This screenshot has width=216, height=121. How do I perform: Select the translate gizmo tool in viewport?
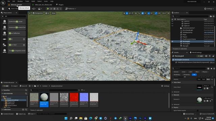click(x=127, y=13)
